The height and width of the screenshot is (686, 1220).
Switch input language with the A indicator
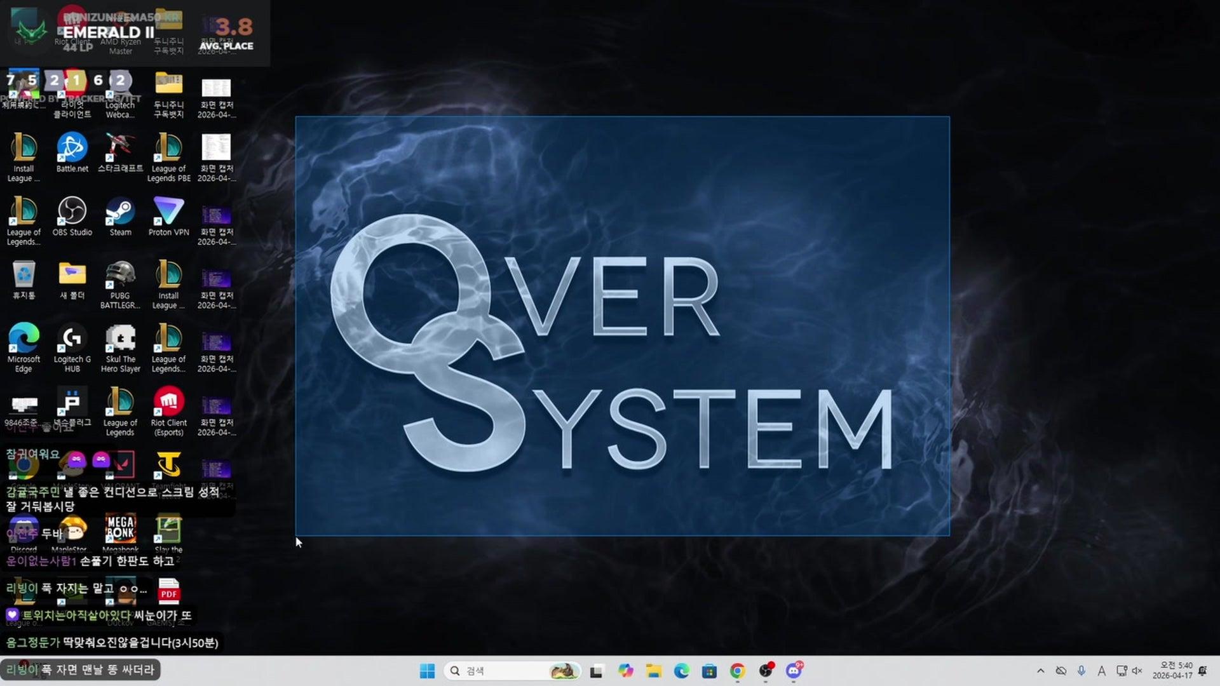pos(1102,671)
